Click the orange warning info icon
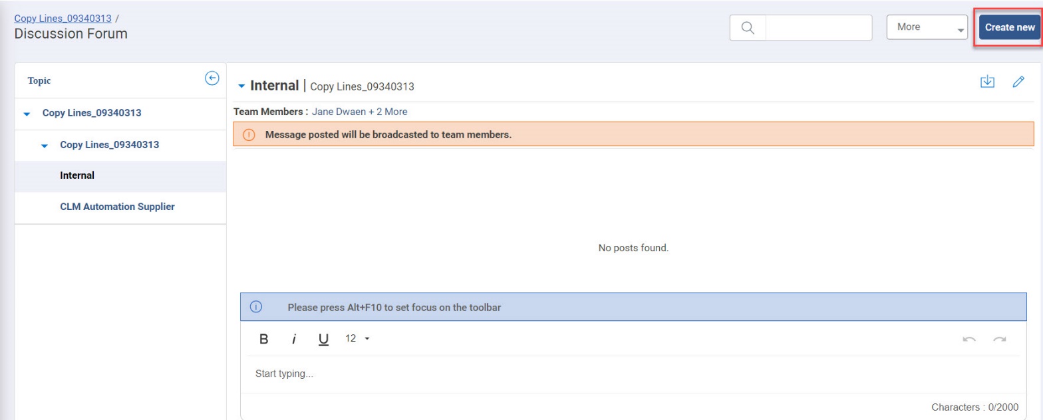The width and height of the screenshot is (1043, 420). [x=249, y=135]
